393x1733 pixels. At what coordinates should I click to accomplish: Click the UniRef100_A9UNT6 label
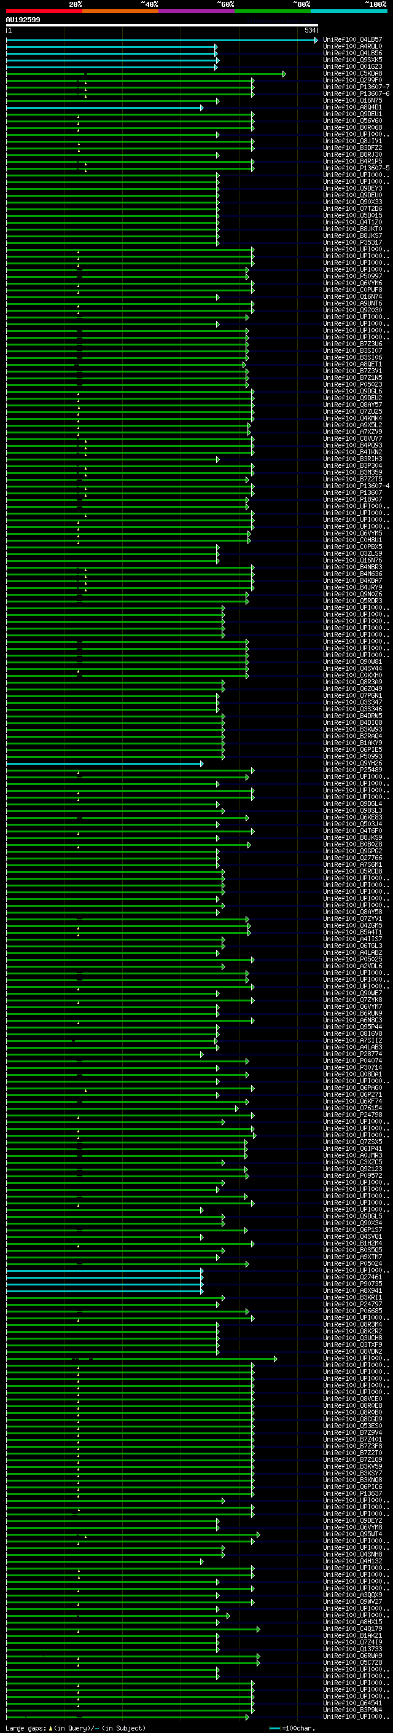[x=352, y=304]
